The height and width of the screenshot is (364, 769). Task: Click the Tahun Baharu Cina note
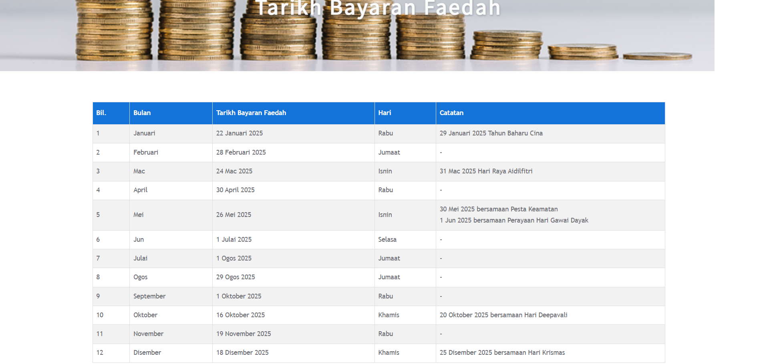click(x=491, y=133)
